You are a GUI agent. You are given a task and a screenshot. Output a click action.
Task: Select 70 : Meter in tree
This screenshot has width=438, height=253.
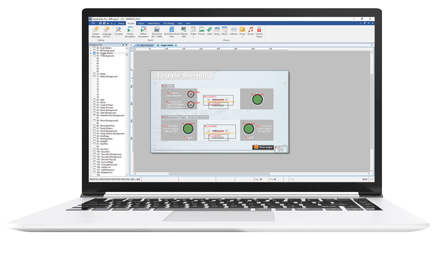point(101,74)
